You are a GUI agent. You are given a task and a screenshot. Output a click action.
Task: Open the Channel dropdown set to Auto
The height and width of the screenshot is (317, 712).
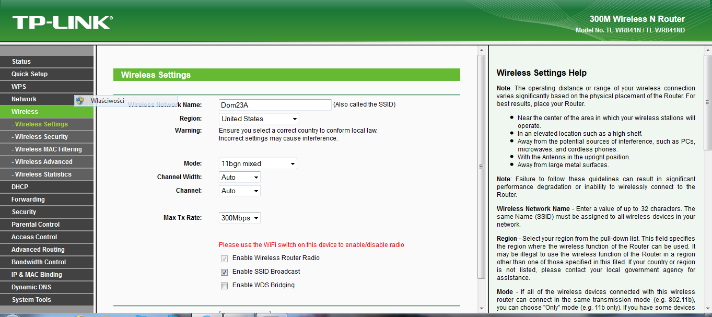tap(239, 191)
